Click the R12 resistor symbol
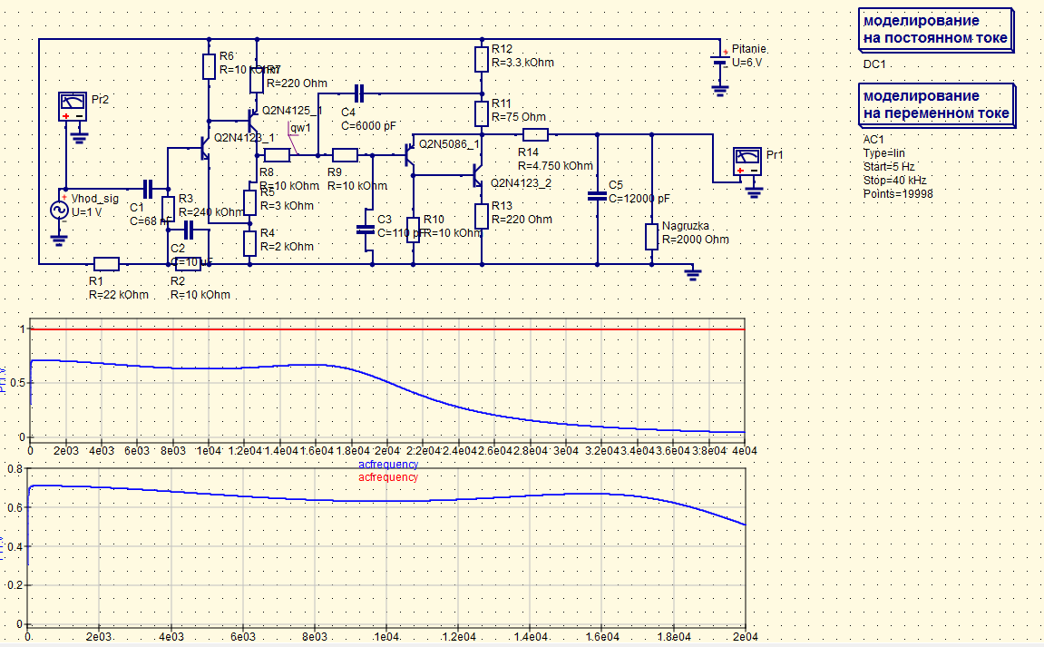 481,59
